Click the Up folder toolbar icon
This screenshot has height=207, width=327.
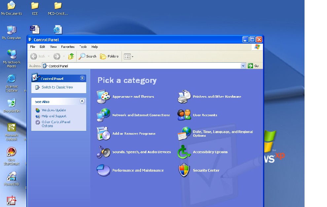[x=71, y=56]
